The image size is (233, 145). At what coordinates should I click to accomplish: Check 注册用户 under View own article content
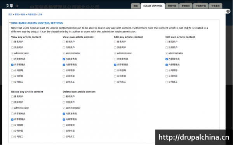[x=64, y=48]
